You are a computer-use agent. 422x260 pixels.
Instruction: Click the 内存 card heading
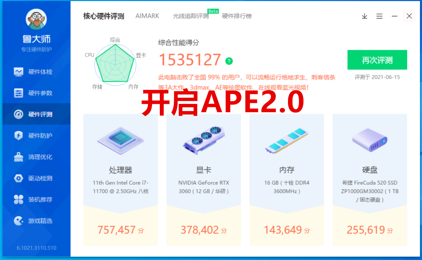click(x=287, y=170)
